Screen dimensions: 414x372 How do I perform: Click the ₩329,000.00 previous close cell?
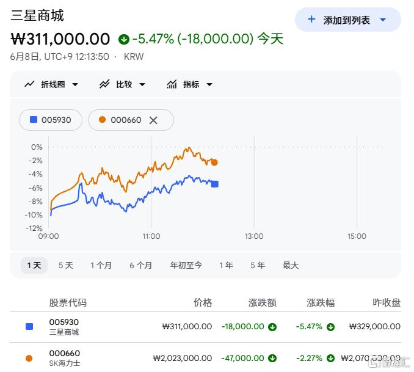click(x=375, y=327)
